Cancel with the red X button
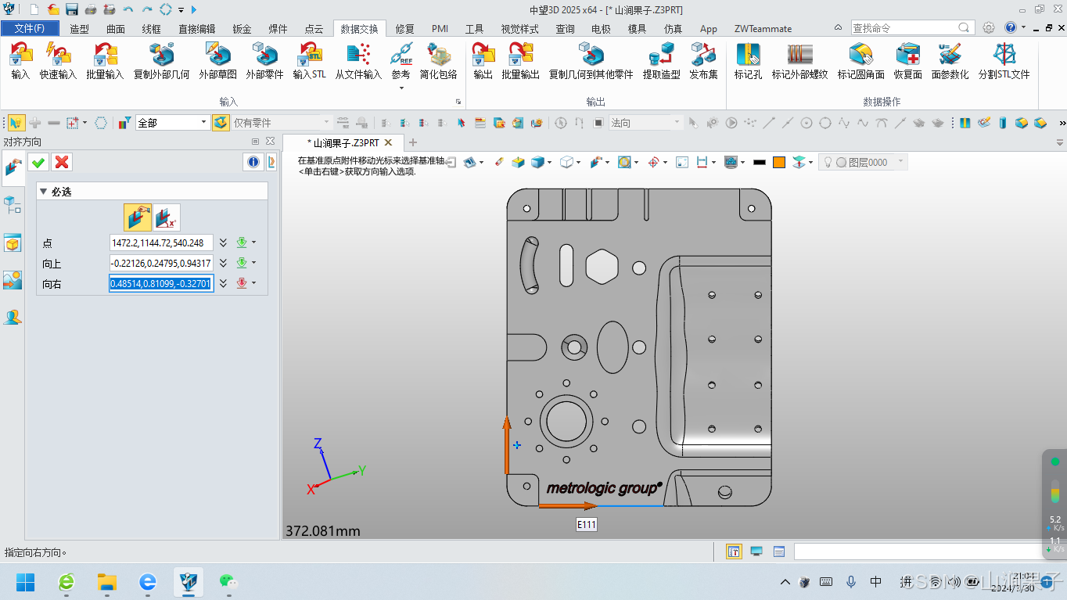The width and height of the screenshot is (1067, 600). pyautogui.click(x=63, y=162)
